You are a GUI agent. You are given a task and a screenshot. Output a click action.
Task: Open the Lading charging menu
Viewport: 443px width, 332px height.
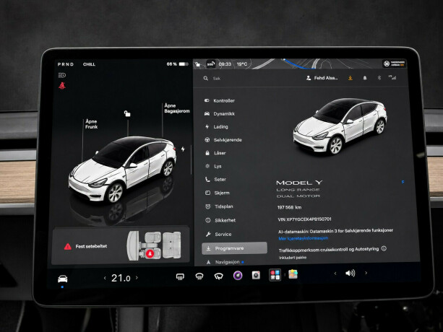pyautogui.click(x=217, y=126)
